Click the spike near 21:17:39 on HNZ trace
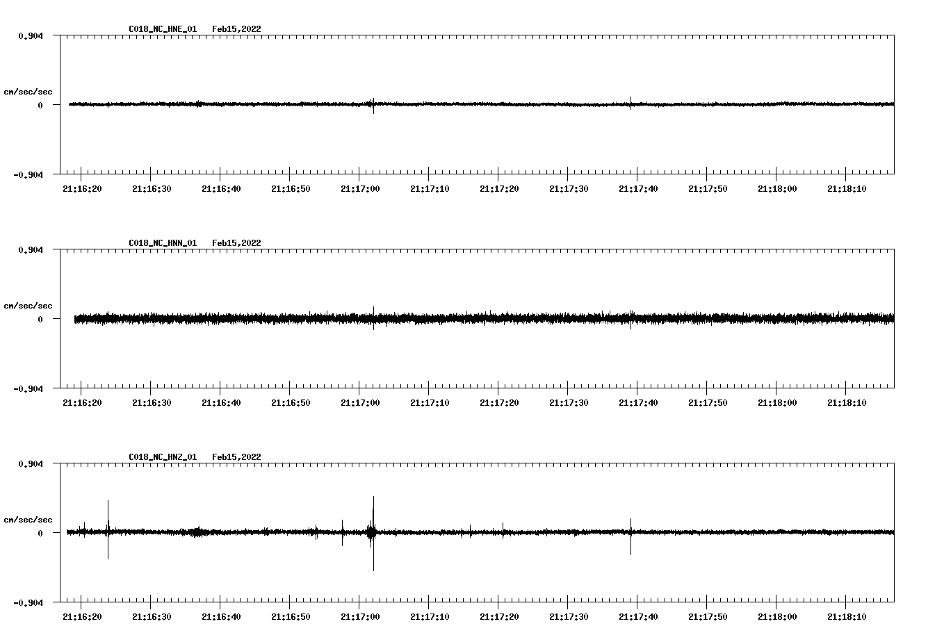Screen dimensions: 944x642 pos(630,536)
